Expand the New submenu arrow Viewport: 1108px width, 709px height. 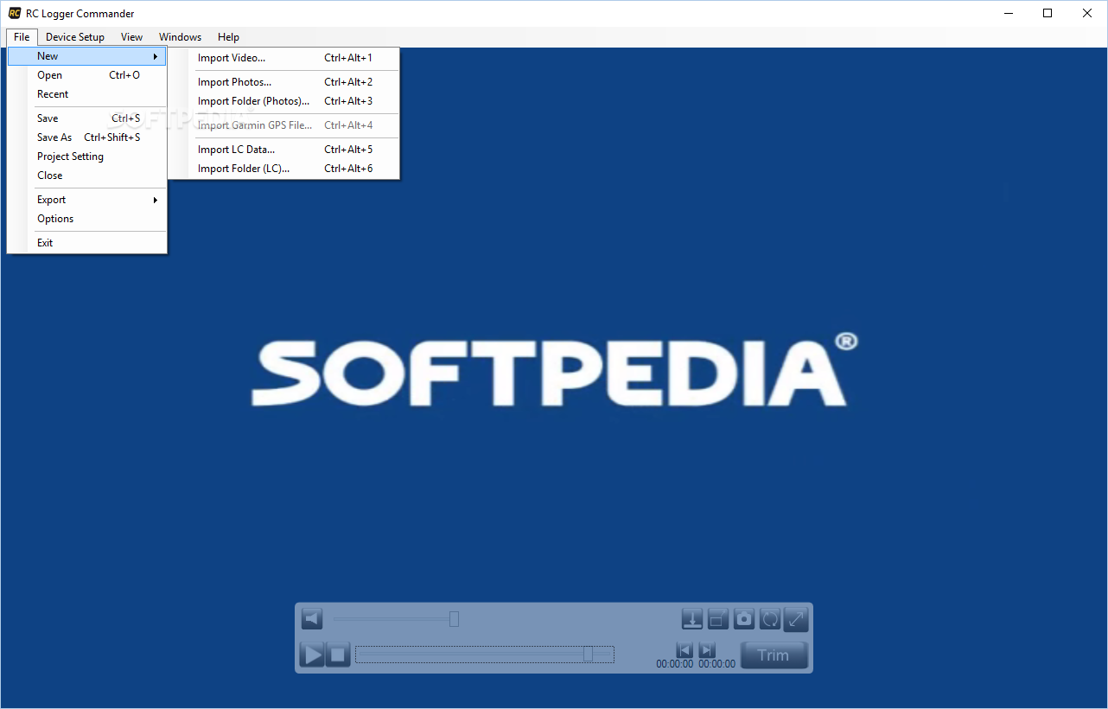point(156,56)
